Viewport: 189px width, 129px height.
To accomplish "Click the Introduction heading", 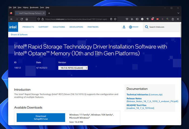I will [22, 90].
